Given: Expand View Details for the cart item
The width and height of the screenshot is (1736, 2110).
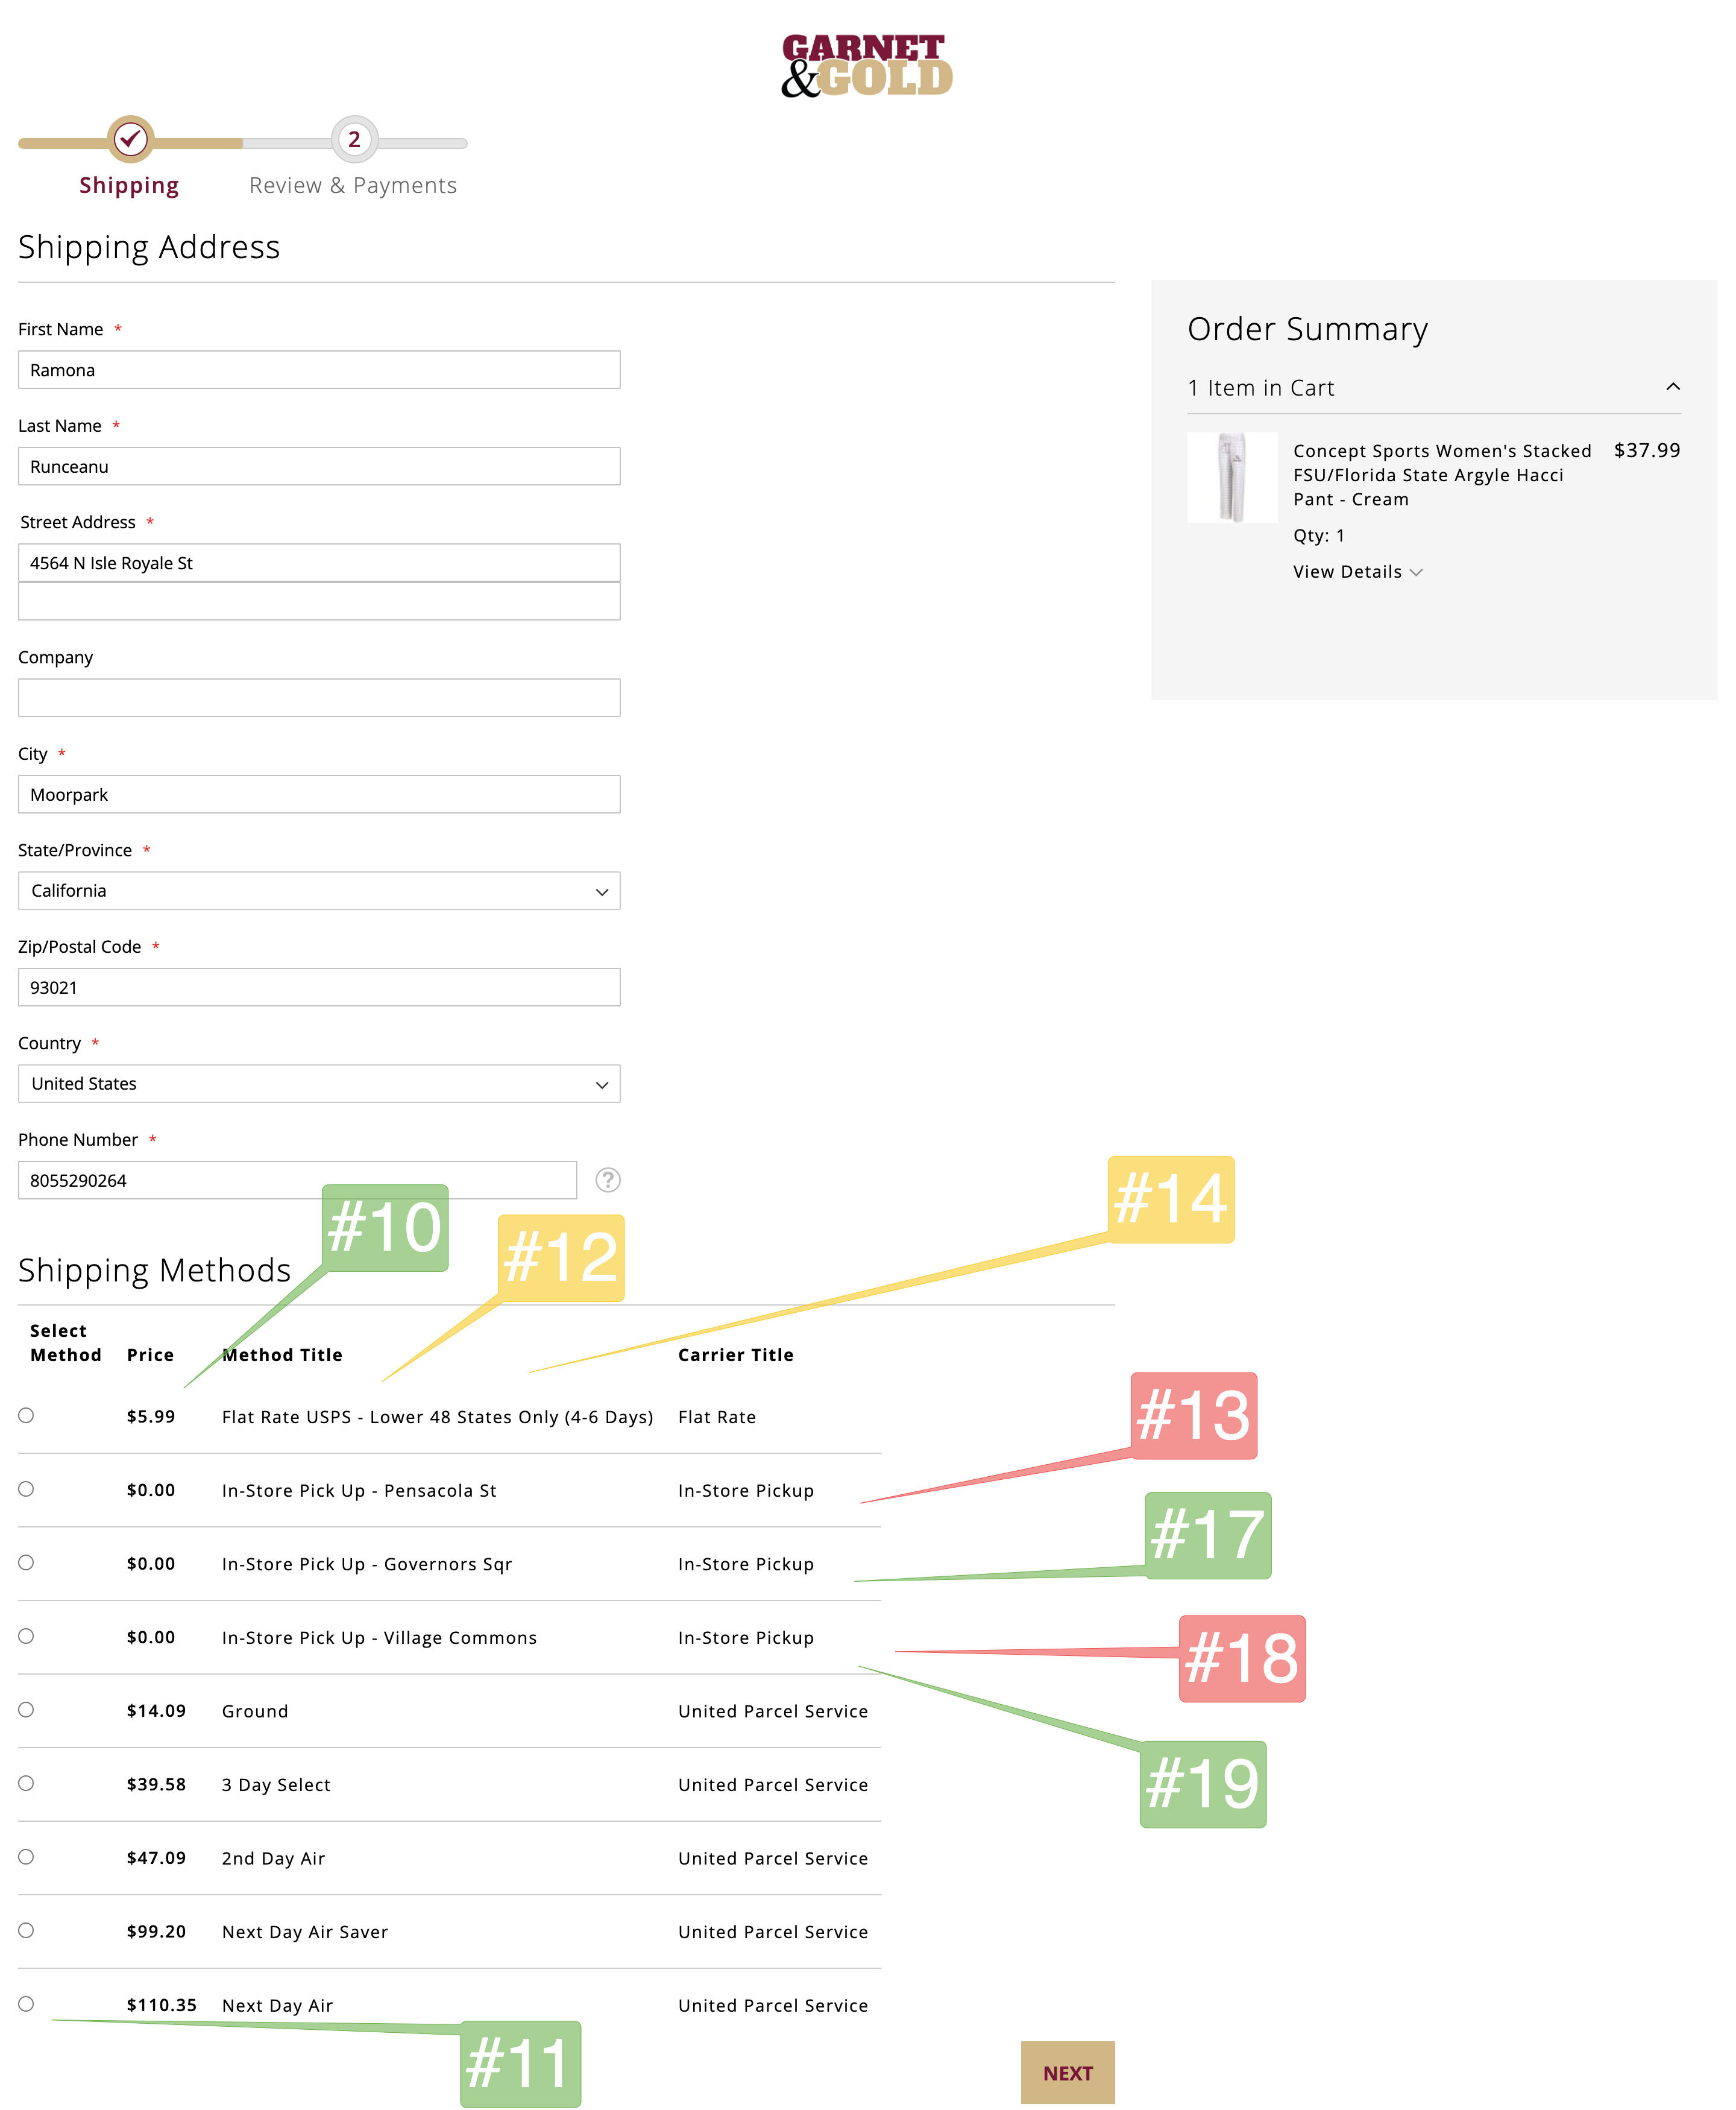Looking at the screenshot, I should [x=1357, y=571].
